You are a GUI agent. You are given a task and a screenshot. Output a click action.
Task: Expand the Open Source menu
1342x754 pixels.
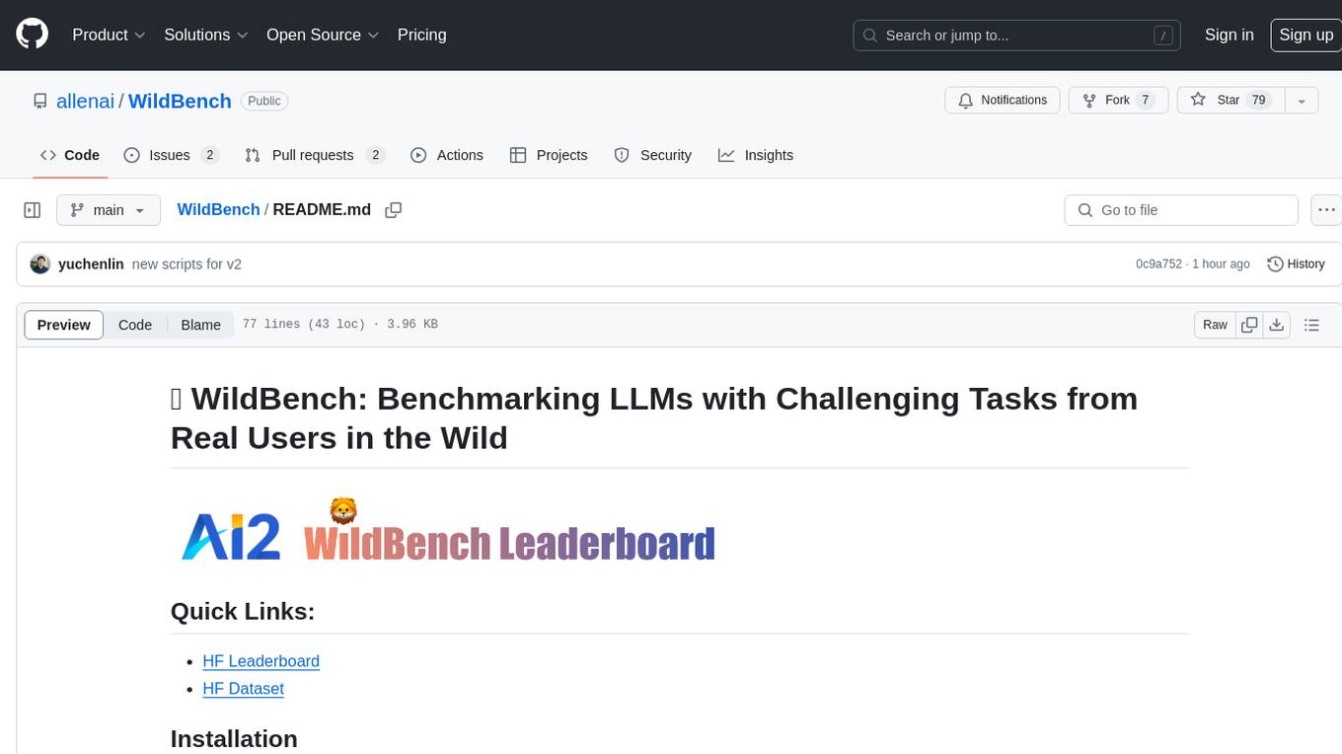coord(323,35)
